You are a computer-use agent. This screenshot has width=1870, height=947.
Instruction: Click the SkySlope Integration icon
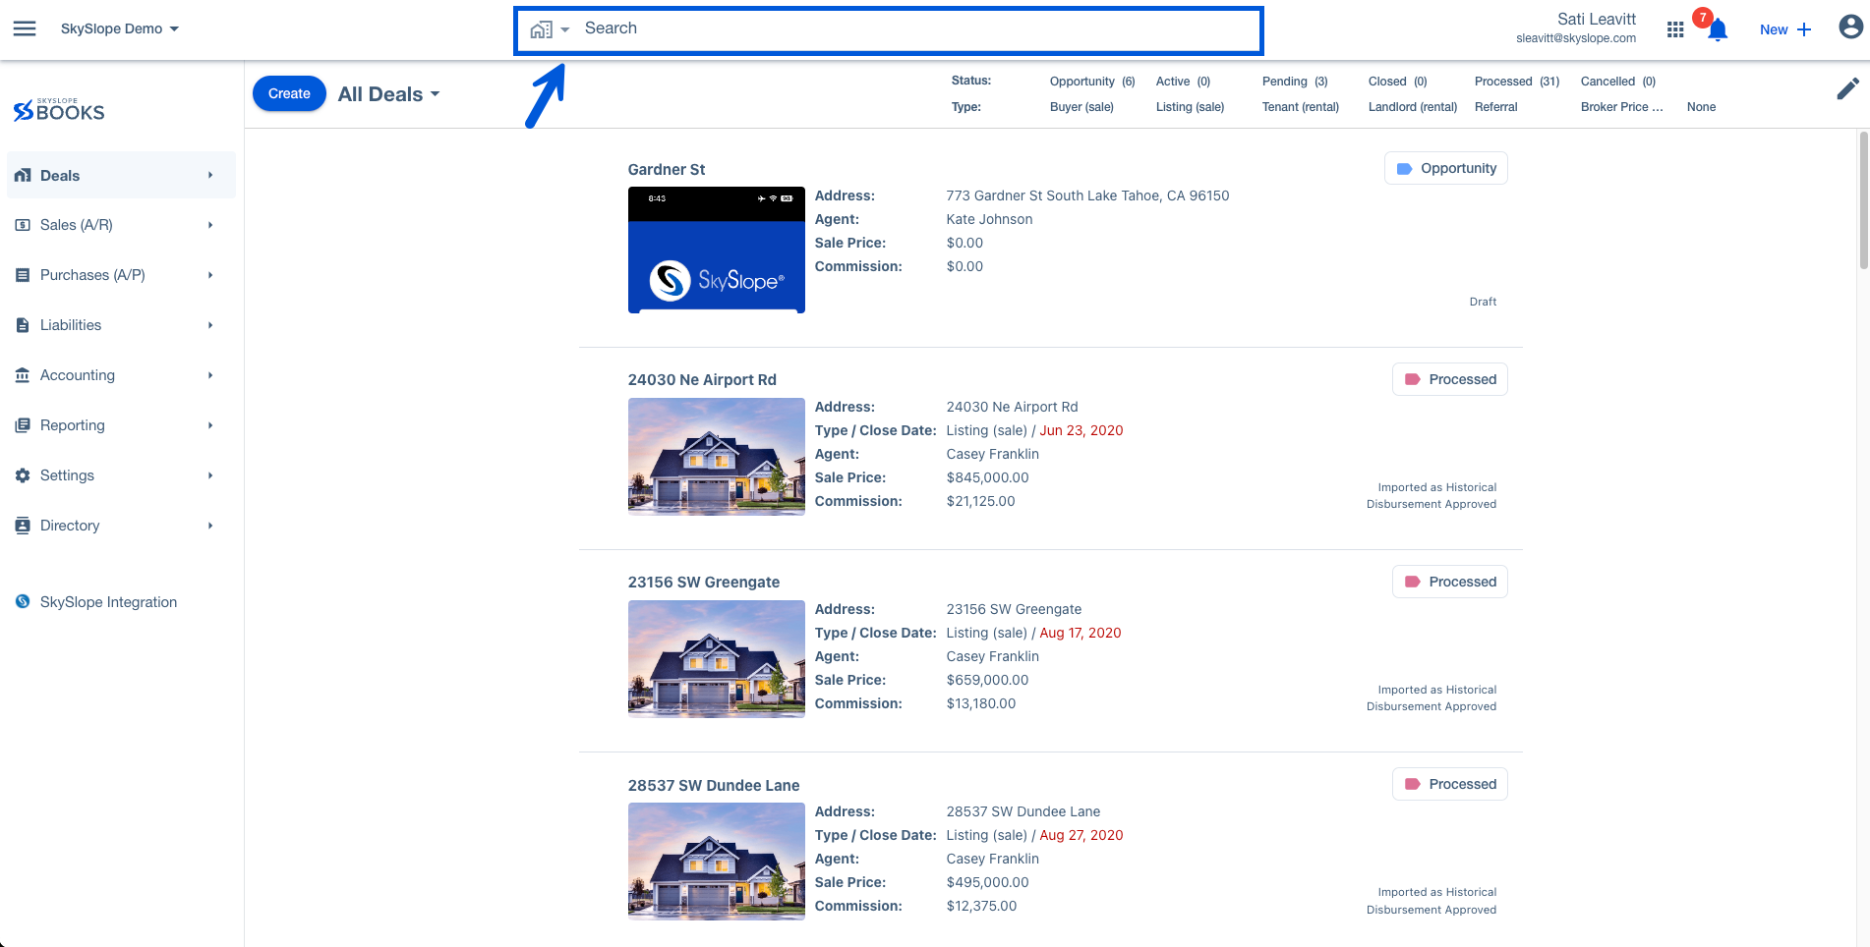tap(23, 601)
